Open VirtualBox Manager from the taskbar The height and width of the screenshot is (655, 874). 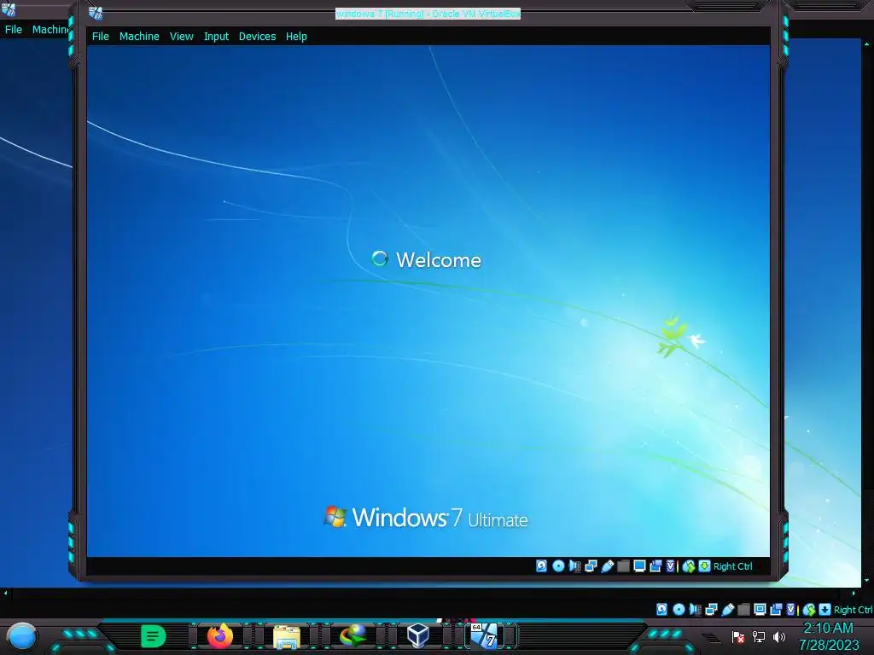418,635
